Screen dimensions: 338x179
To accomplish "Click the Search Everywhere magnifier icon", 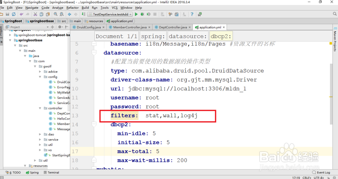I will coord(335,14).
